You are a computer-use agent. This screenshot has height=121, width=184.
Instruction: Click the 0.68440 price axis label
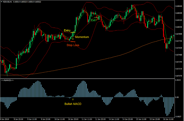pos(179,6)
